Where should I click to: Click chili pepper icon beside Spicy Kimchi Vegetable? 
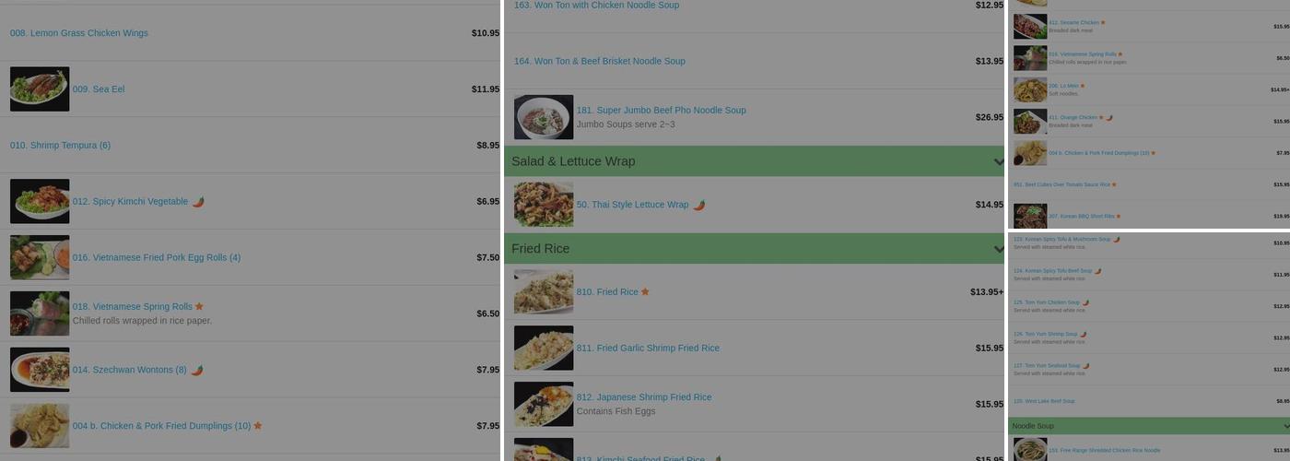(x=198, y=202)
